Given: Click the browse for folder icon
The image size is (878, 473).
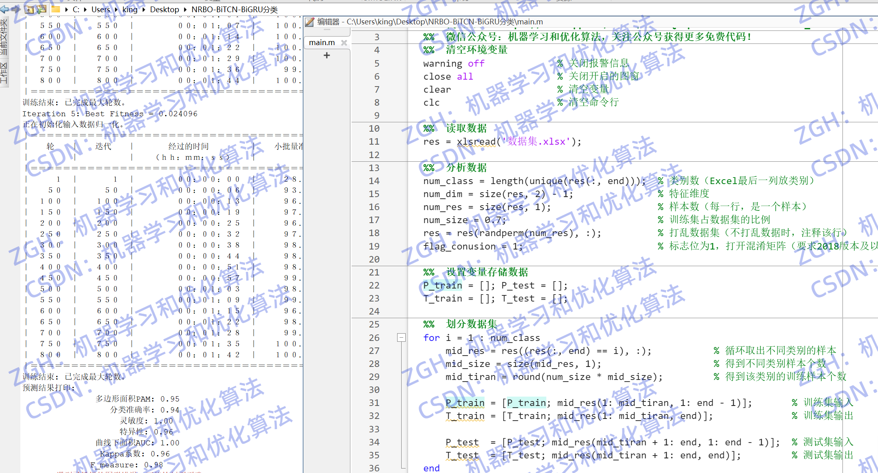Looking at the screenshot, I should click(x=41, y=9).
